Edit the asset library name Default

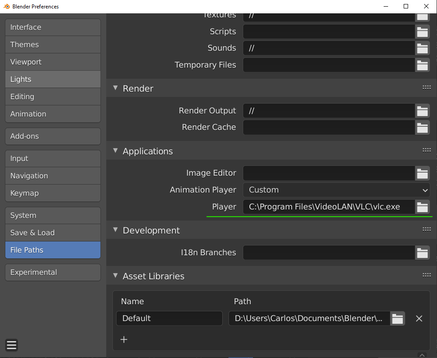pos(169,318)
